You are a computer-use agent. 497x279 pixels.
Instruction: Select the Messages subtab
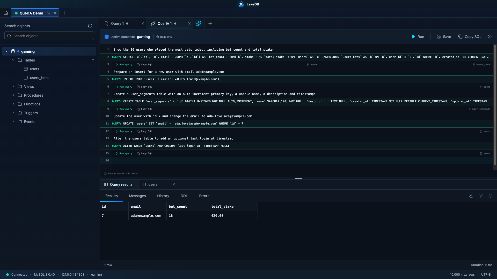[137, 196]
